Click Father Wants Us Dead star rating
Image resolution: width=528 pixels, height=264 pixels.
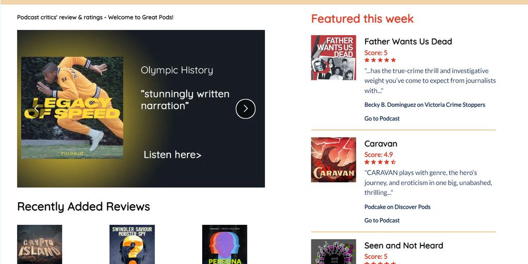tap(380, 60)
